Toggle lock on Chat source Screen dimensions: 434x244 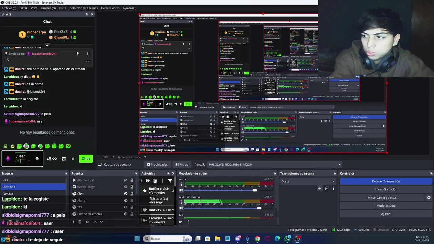[132, 194]
